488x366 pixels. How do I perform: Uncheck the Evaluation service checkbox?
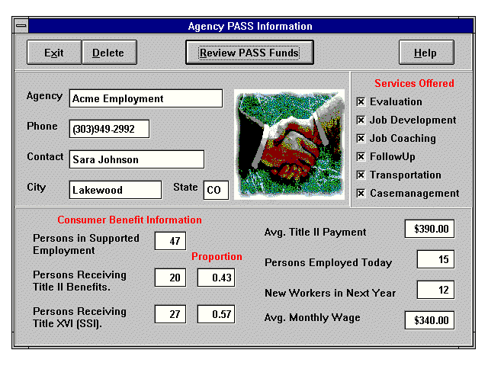click(361, 101)
